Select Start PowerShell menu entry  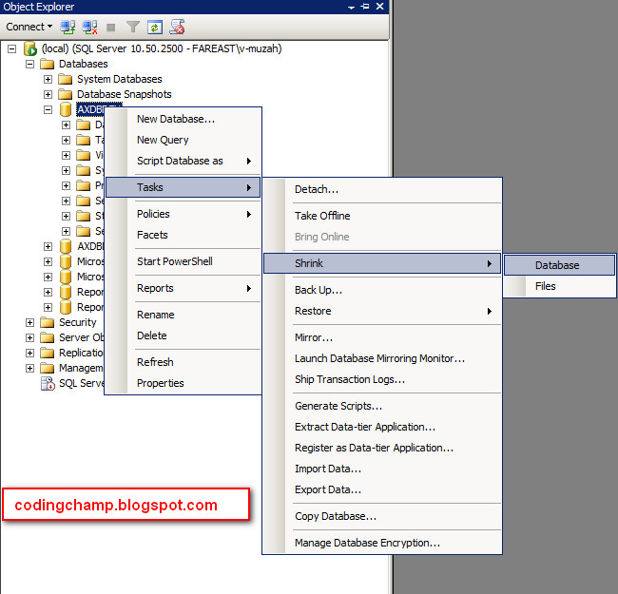tap(183, 261)
